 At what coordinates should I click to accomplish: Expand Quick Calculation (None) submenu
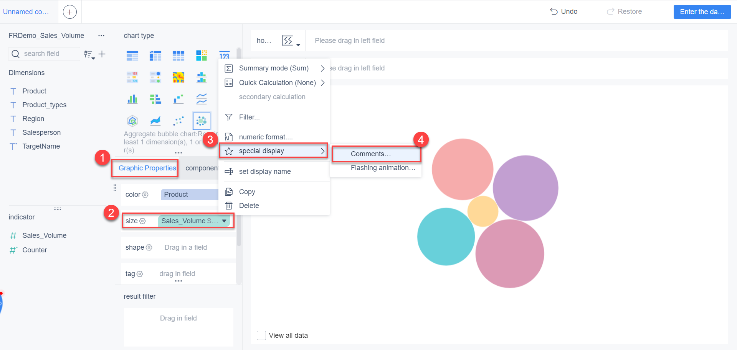click(x=322, y=83)
